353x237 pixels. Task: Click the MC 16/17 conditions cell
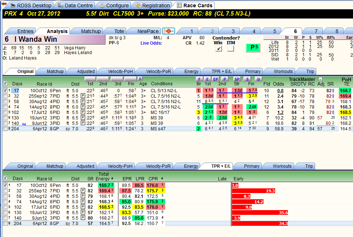coord(160,113)
